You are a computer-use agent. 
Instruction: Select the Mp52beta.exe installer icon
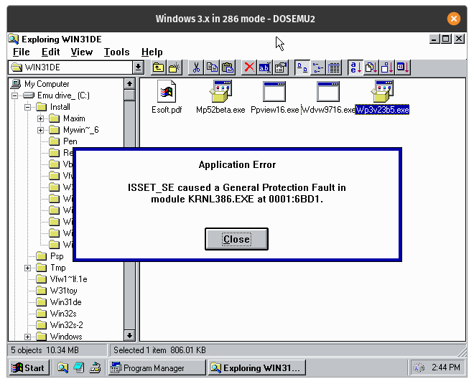(x=220, y=91)
